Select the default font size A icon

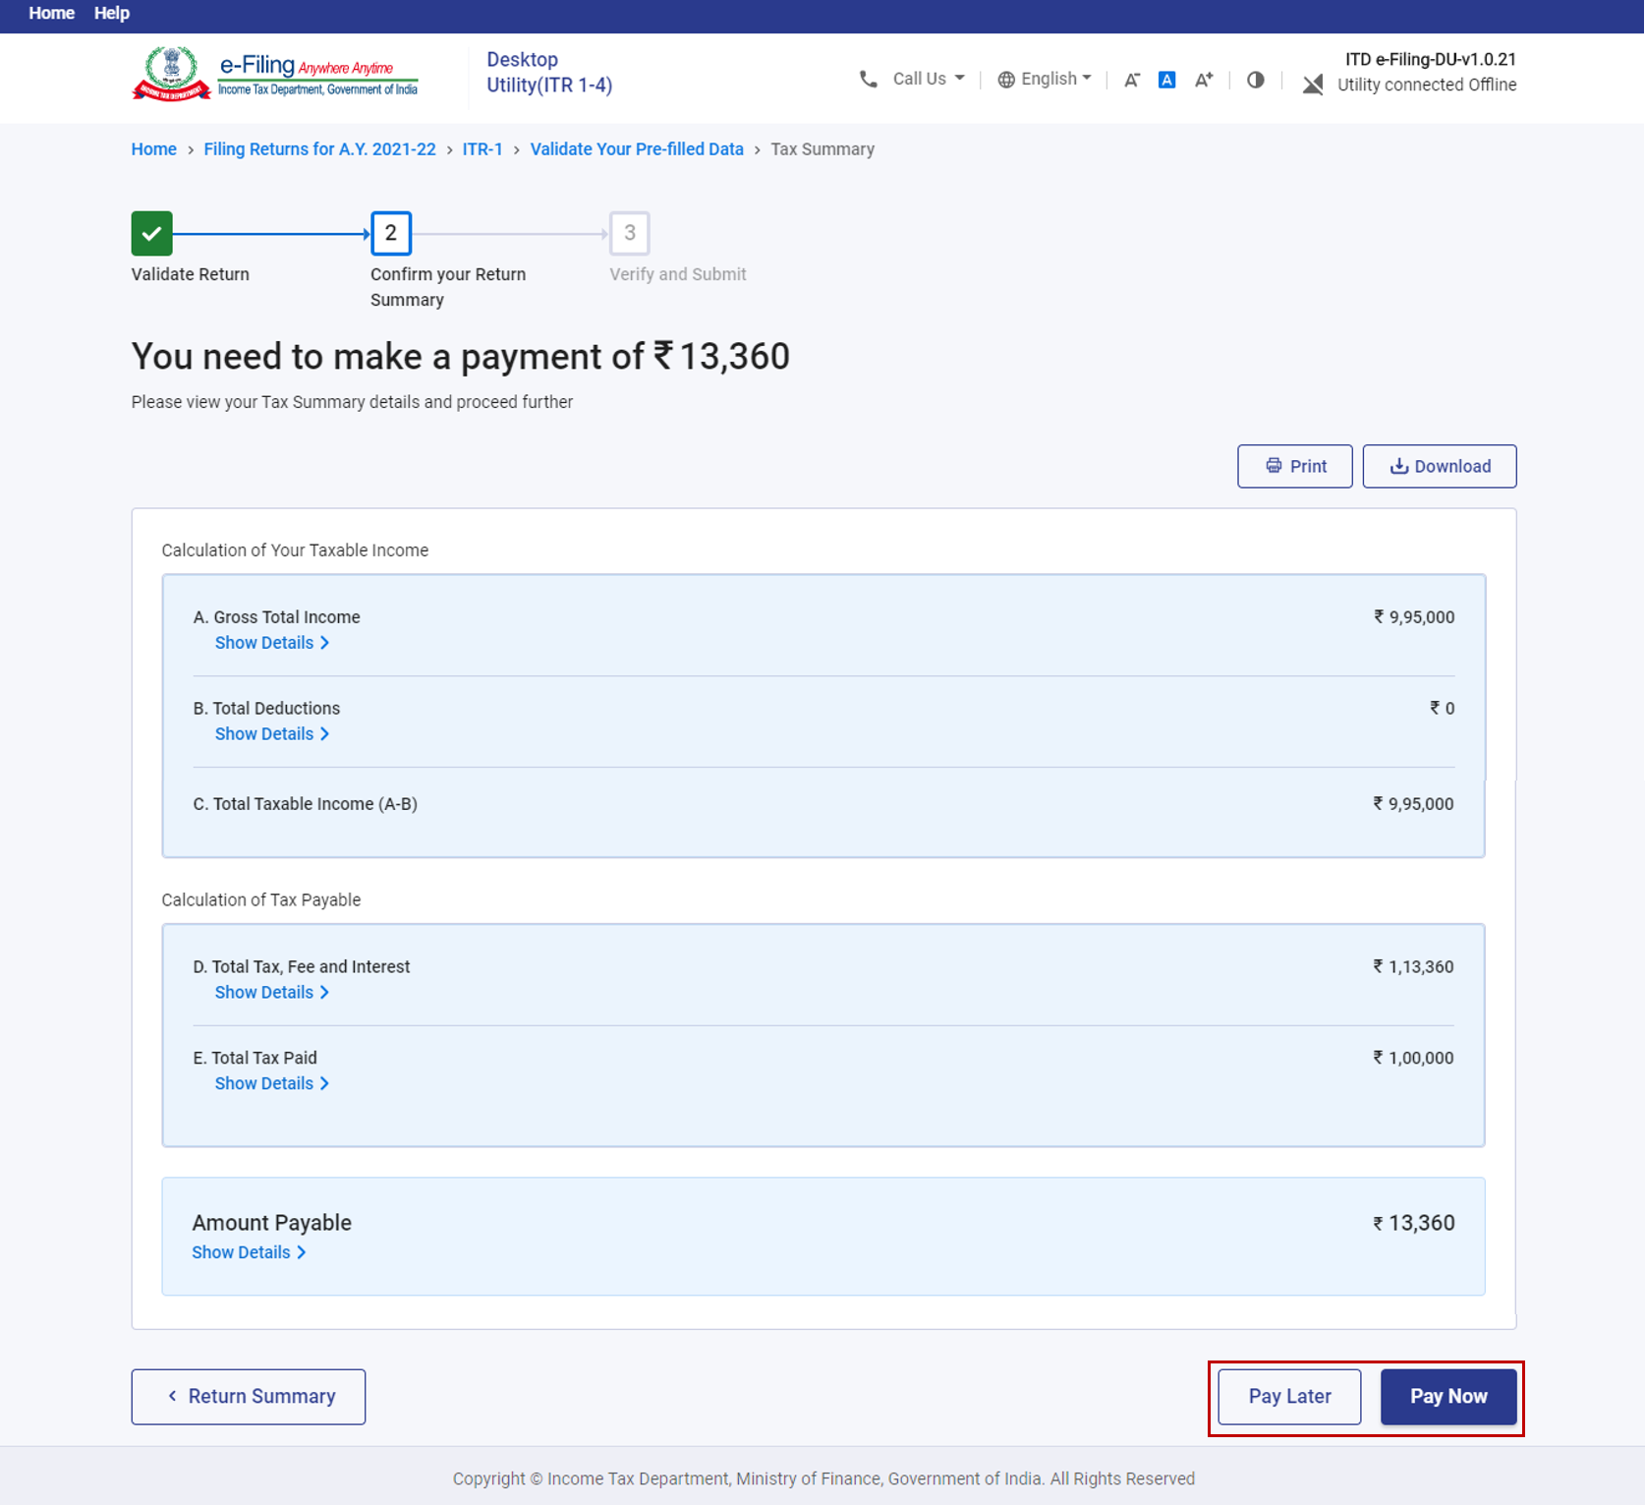click(1166, 80)
